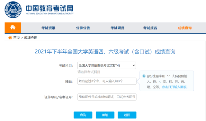Click the 证件号码/准考证号: label
This screenshot has height=121, width=206.
coord(59,97)
